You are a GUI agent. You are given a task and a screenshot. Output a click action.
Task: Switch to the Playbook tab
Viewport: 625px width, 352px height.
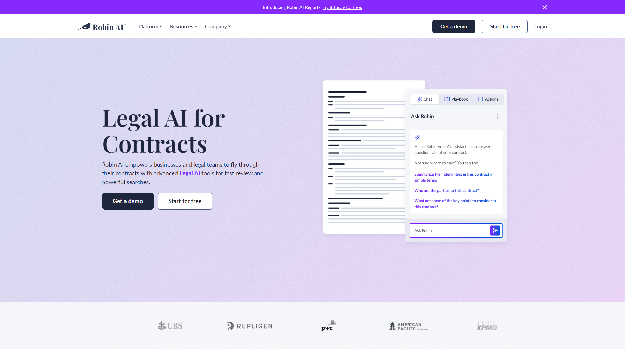tap(456, 99)
